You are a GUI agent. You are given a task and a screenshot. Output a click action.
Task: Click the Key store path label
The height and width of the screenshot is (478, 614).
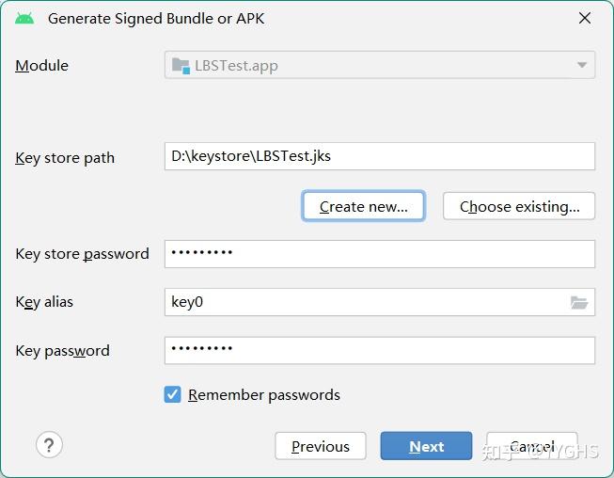coord(65,158)
